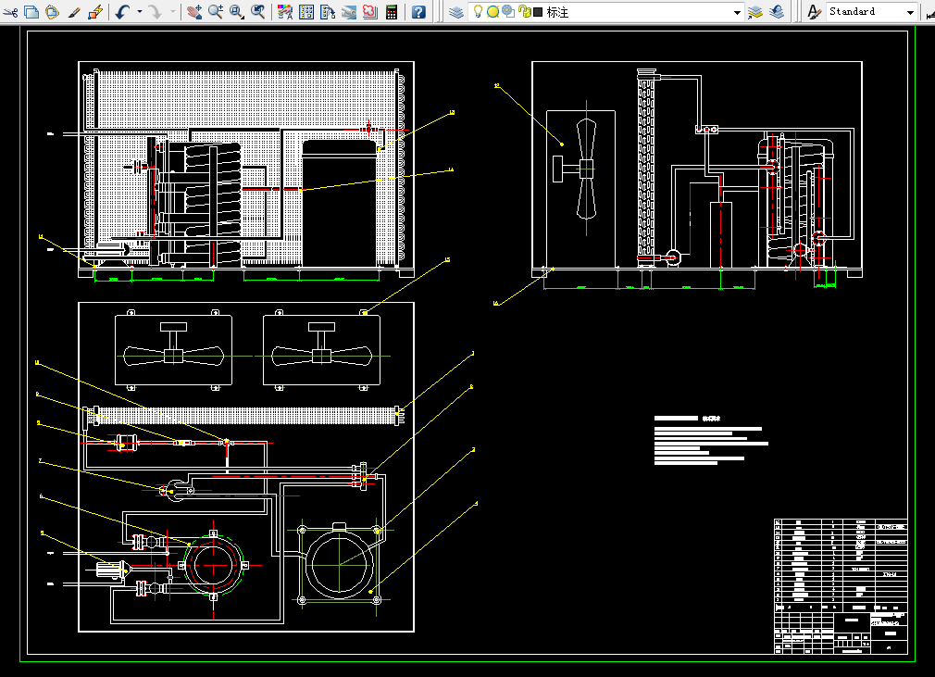Open the Redo history dropdown arrow
935x677 pixels.
(173, 11)
